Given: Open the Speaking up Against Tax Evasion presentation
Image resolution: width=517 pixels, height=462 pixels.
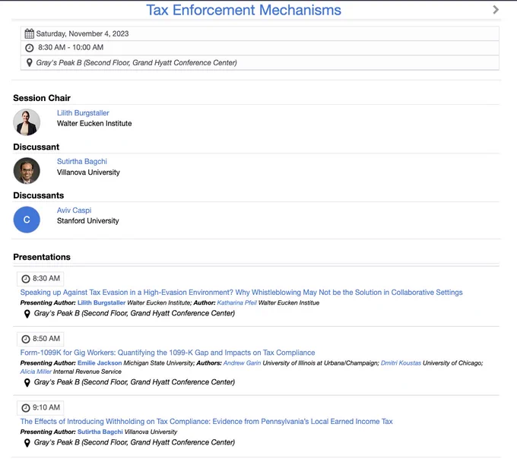Looking at the screenshot, I should (241, 293).
